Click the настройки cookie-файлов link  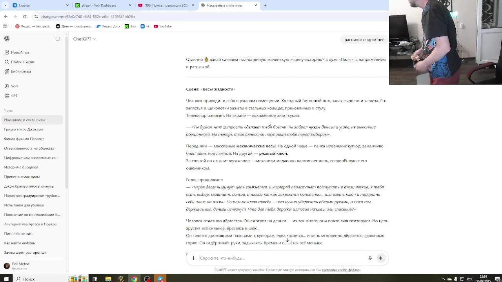click(340, 270)
